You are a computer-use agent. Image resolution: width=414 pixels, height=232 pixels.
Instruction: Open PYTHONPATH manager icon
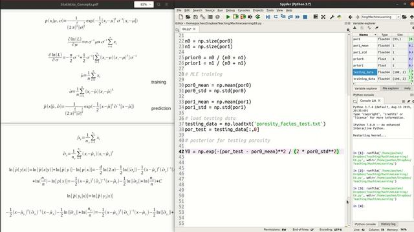point(339,17)
